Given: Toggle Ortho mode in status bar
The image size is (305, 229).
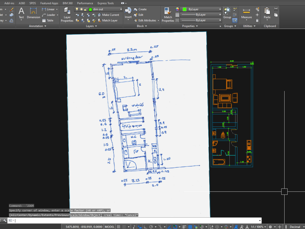Looking at the screenshot, I should [145, 227].
